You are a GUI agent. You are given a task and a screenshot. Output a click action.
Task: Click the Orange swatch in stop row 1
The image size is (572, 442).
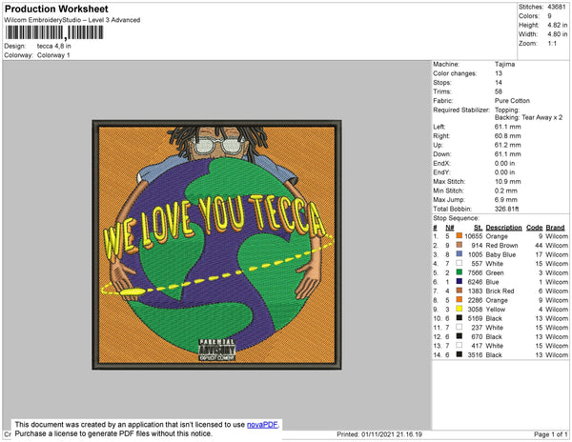pyautogui.click(x=459, y=235)
